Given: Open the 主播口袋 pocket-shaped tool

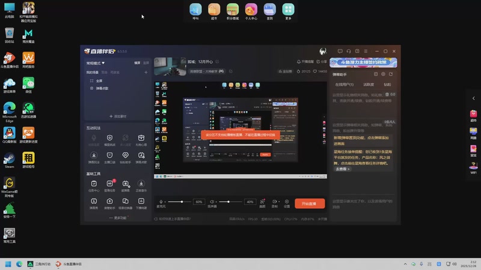Looking at the screenshot, I should (x=109, y=158).
